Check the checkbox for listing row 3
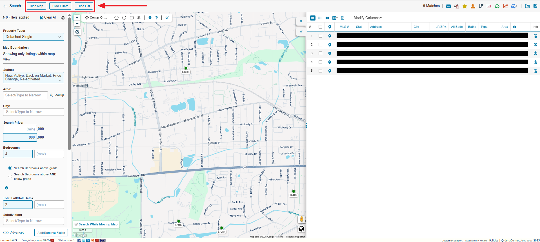This screenshot has width=540, height=242. [x=320, y=53]
